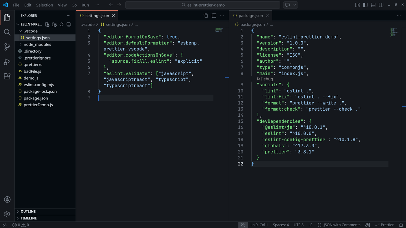Expand the OUTLINE section

28,211
